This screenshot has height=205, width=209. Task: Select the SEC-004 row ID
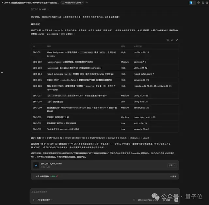coord(37,74)
